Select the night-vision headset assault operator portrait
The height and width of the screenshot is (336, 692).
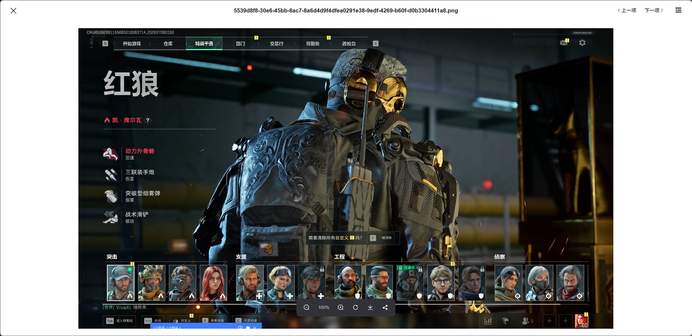pos(183,283)
